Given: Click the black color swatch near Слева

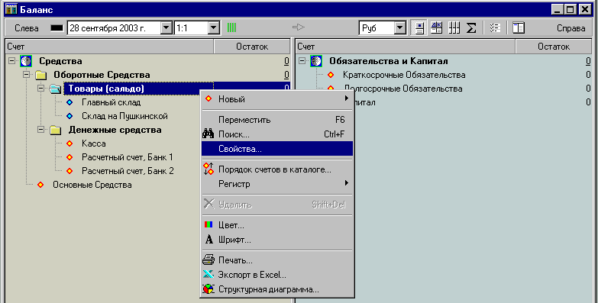Looking at the screenshot, I should (x=57, y=27).
